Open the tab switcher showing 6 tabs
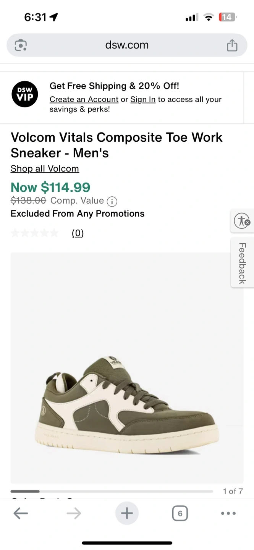This screenshot has width=254, height=550. pyautogui.click(x=180, y=513)
